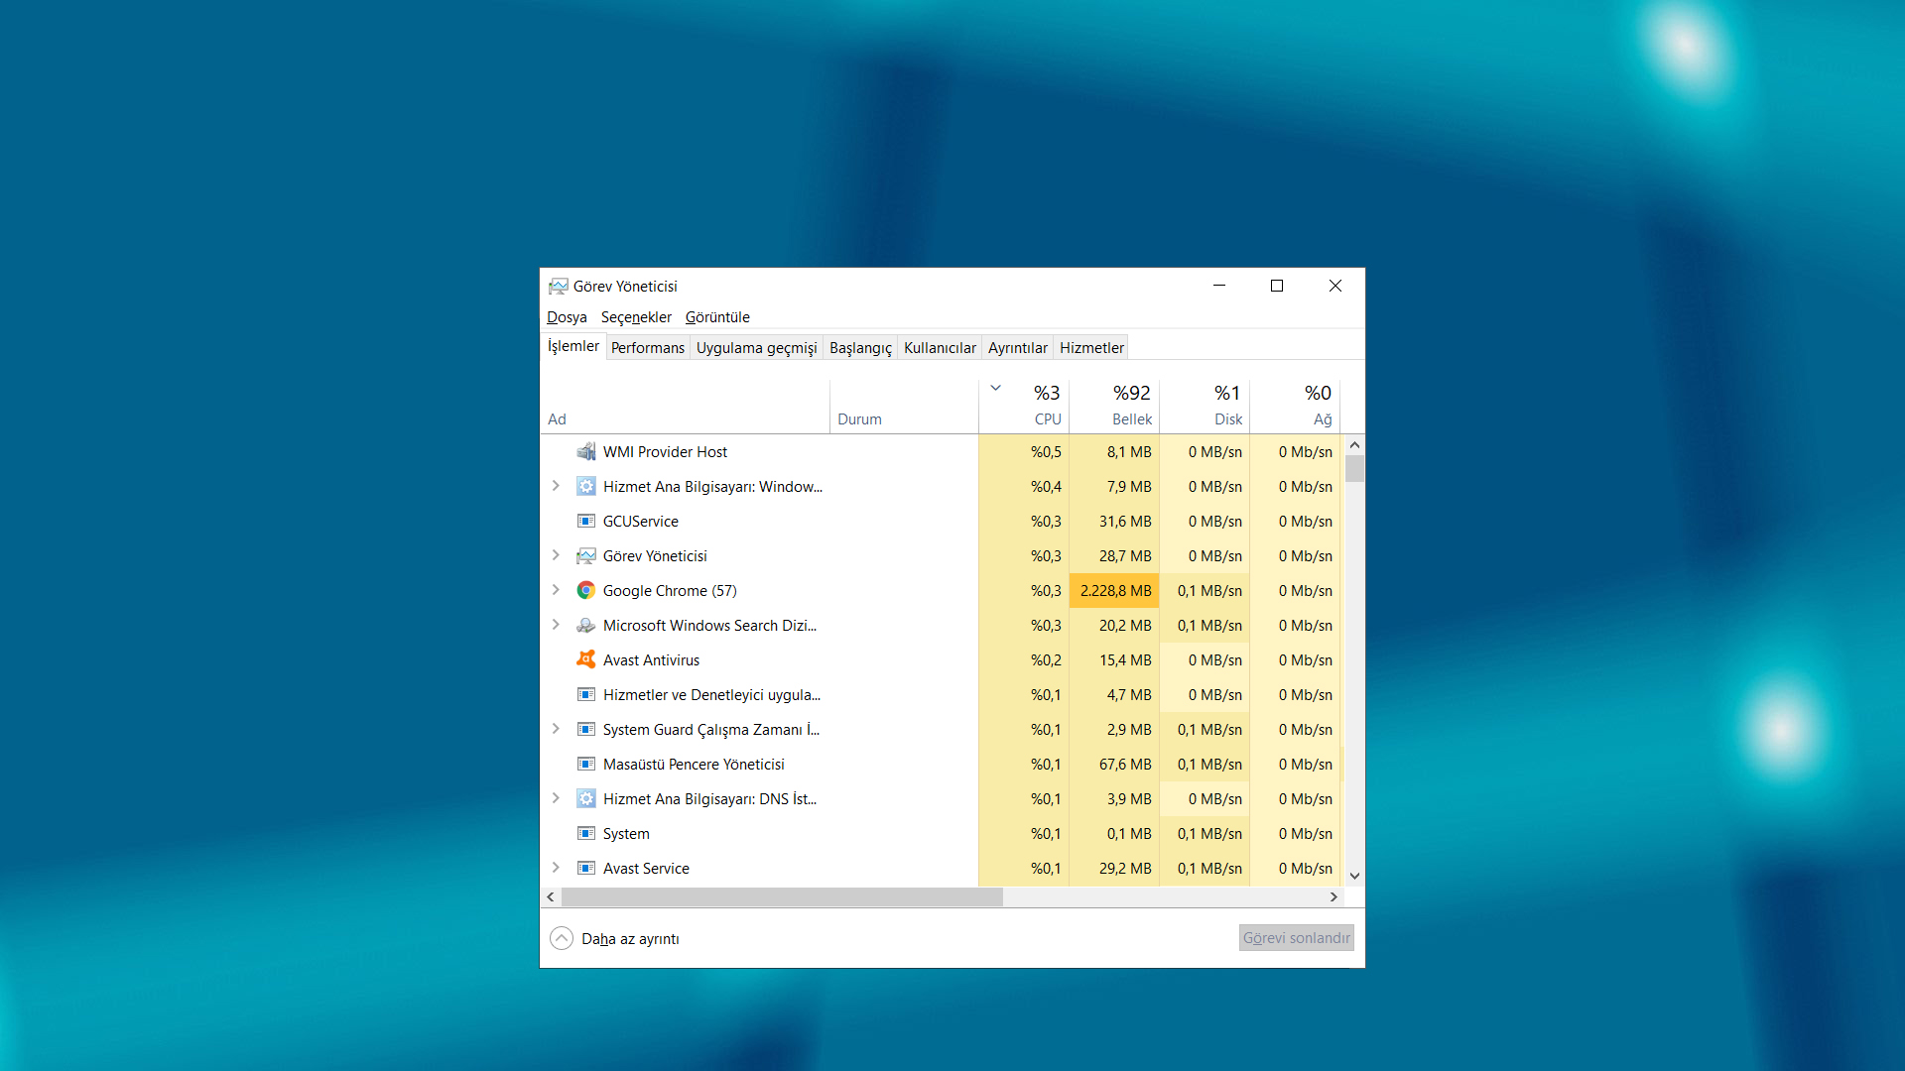This screenshot has width=1905, height=1071.
Task: Click the WMI Provider Host process icon
Action: point(586,451)
